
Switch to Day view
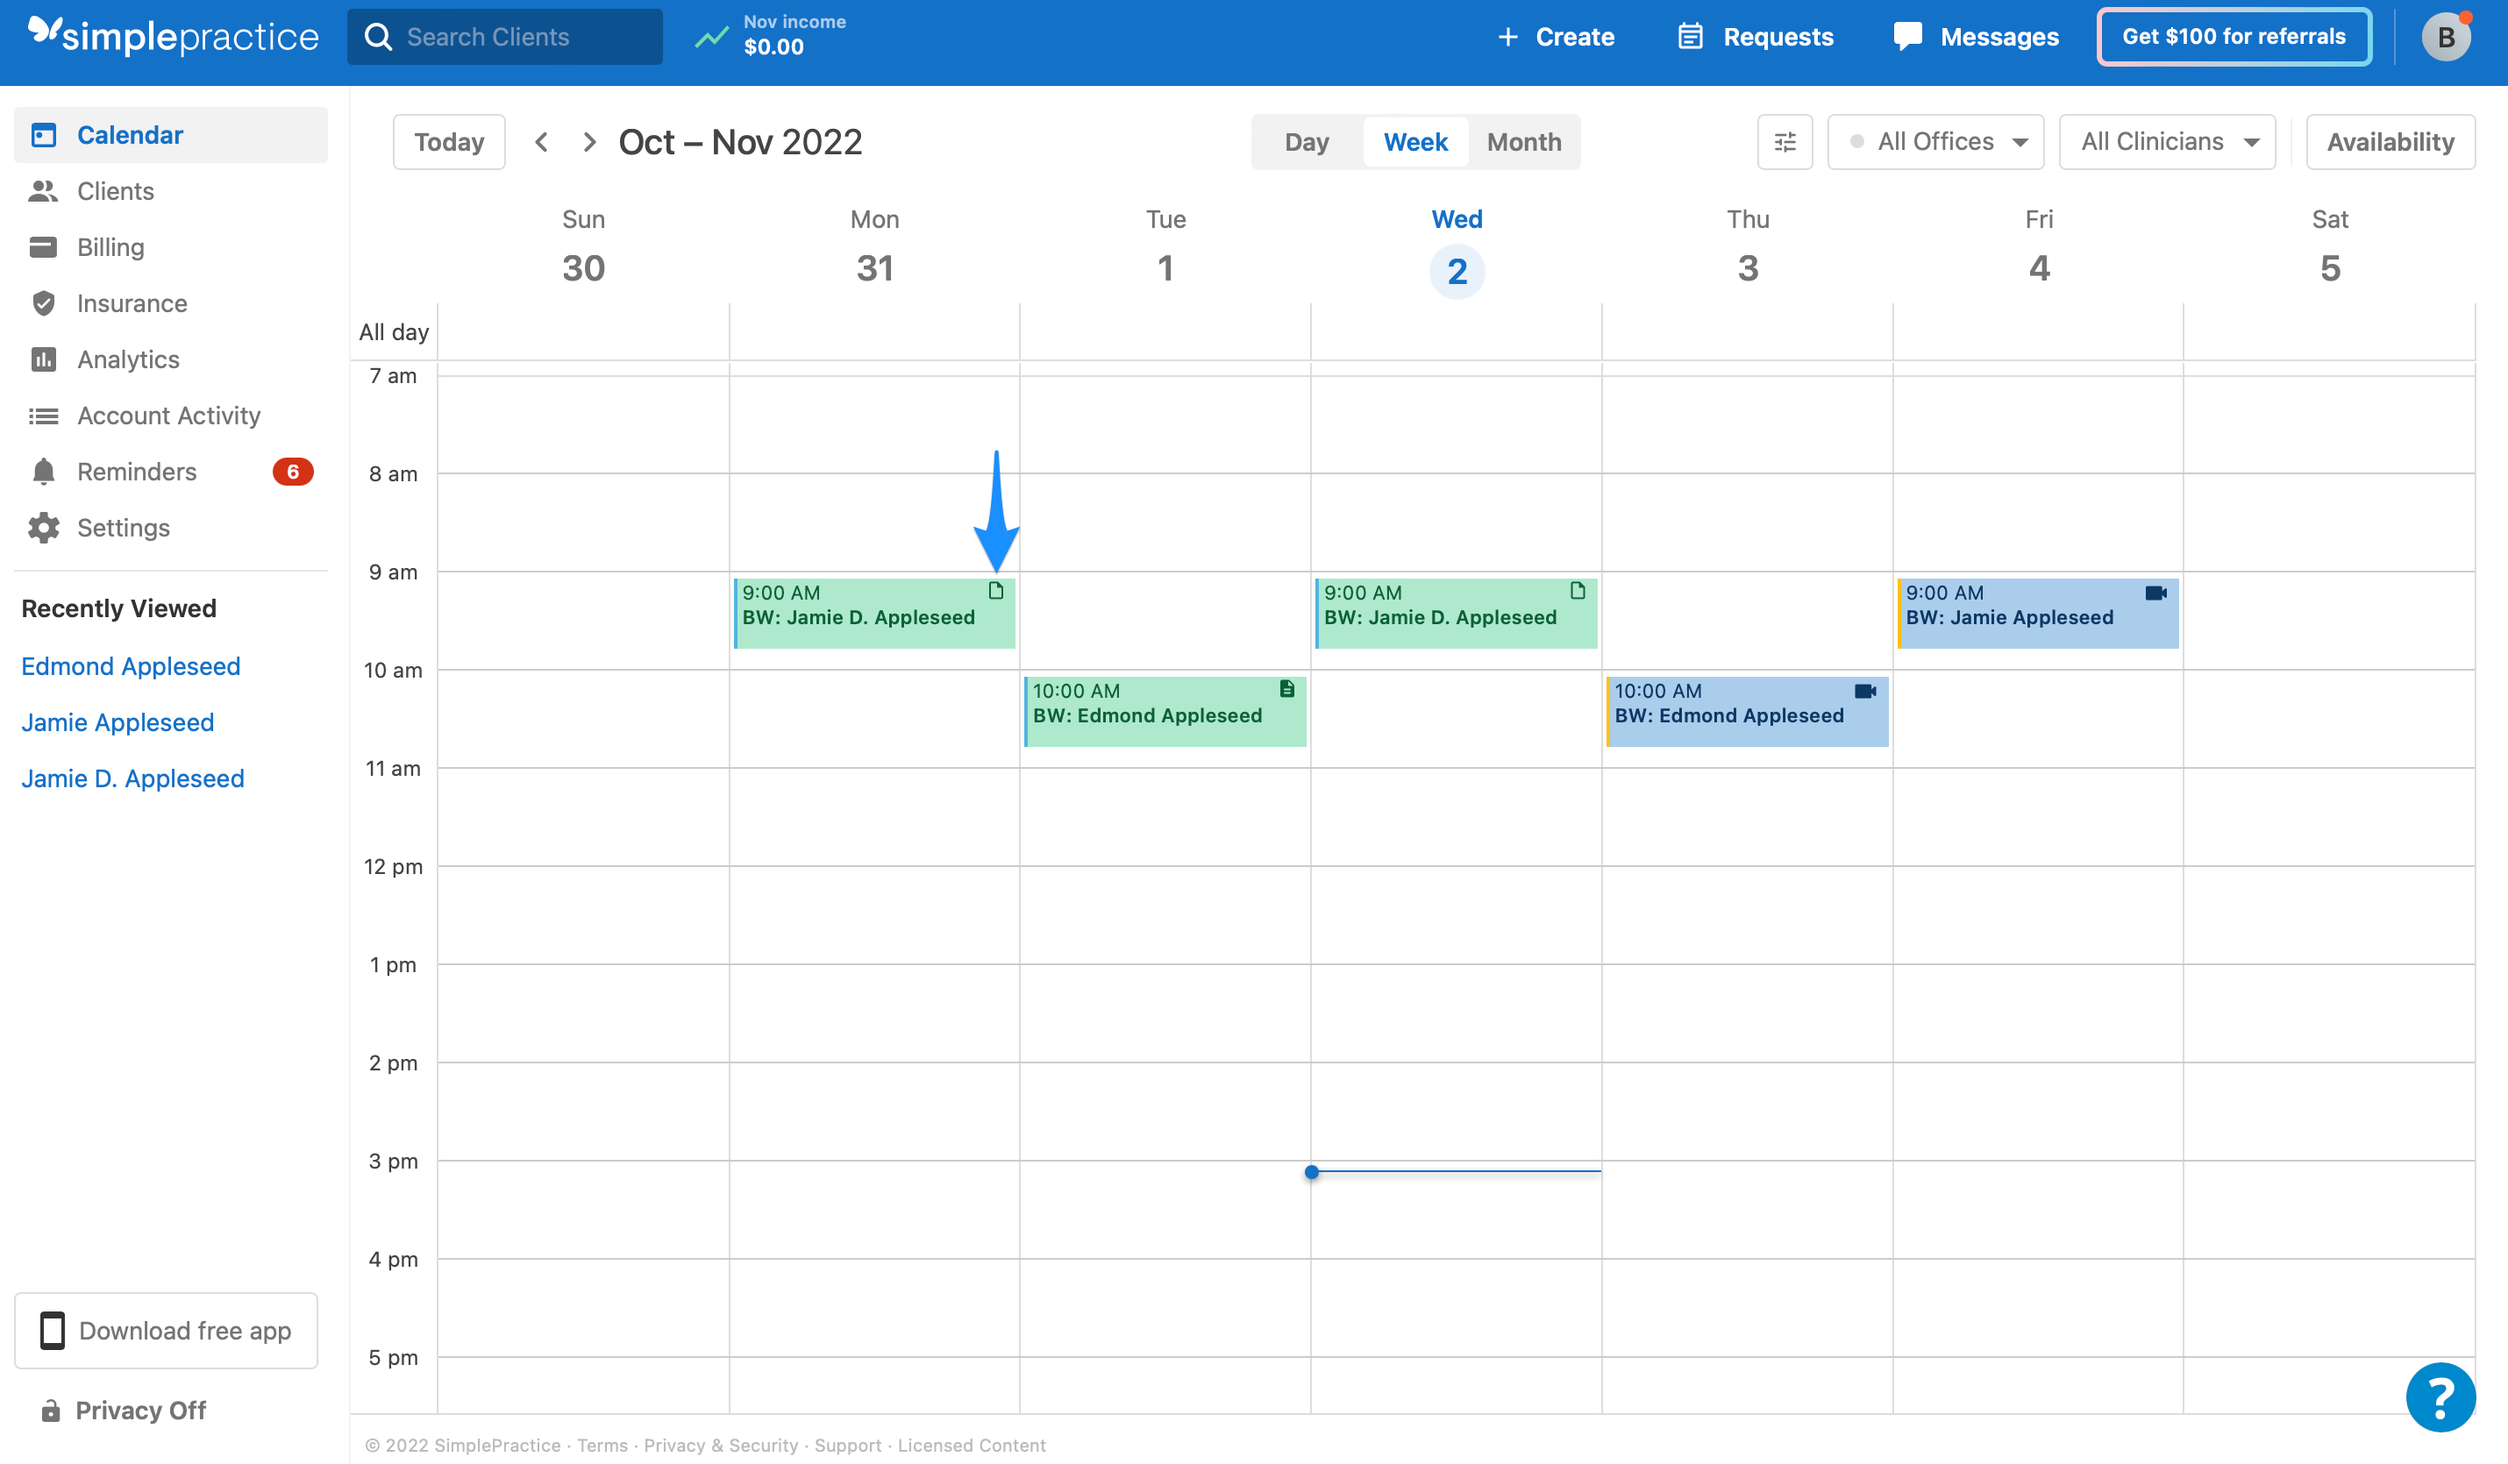coord(1306,143)
